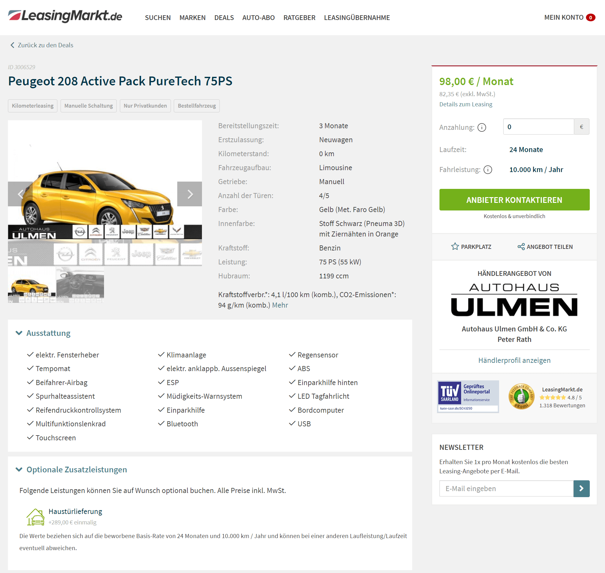The height and width of the screenshot is (573, 605).
Task: Click the ID 3006529 label
Action: tap(22, 67)
